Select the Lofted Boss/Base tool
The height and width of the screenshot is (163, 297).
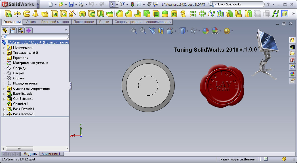pyautogui.click(x=35, y=14)
